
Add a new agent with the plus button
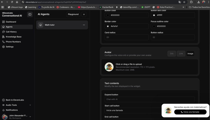coord(84,14)
